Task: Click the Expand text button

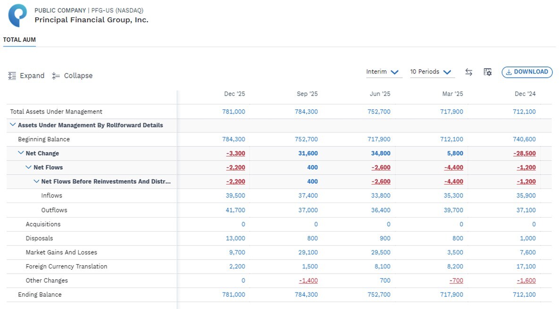Action: tap(32, 76)
